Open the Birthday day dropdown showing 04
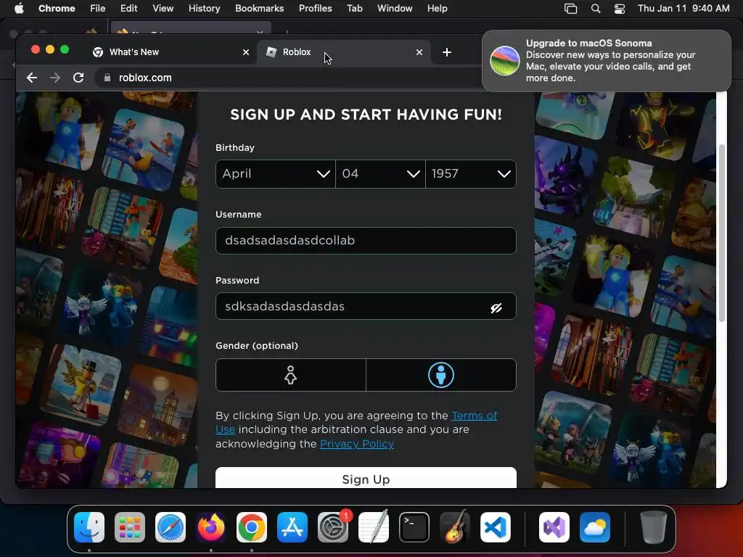 point(380,174)
